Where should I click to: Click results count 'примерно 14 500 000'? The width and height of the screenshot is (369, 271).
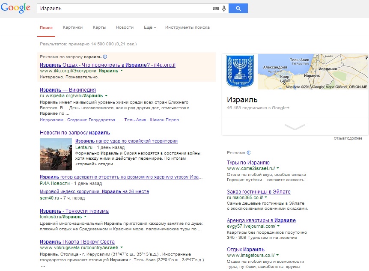(91, 44)
